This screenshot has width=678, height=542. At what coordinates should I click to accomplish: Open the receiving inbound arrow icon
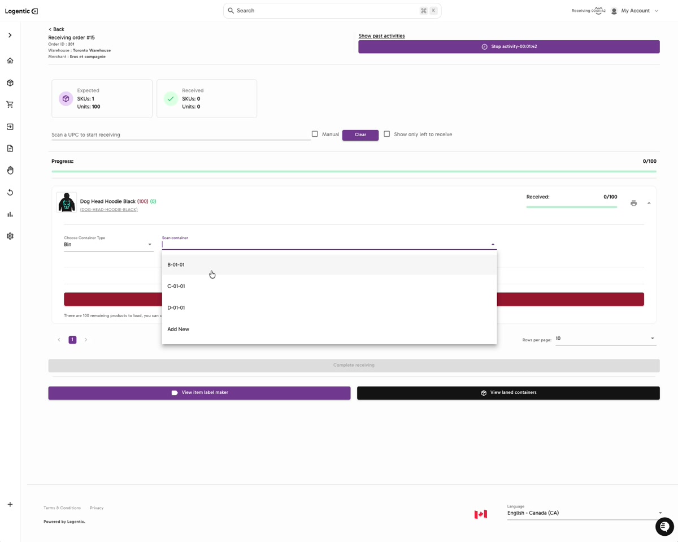[10, 127]
